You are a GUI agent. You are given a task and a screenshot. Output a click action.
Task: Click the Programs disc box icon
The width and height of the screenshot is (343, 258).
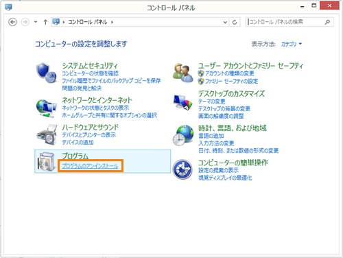coord(47,162)
